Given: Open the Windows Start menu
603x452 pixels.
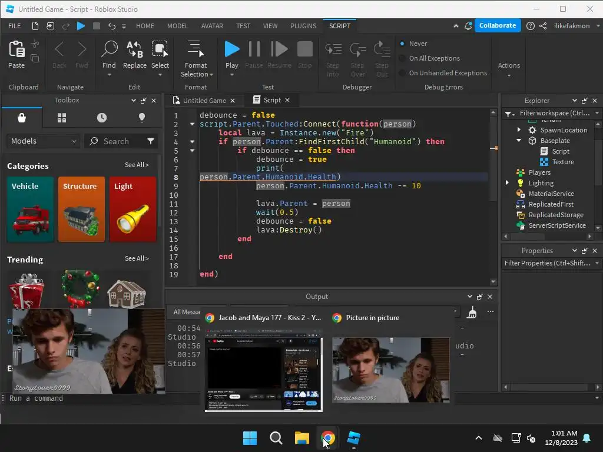Looking at the screenshot, I should click(250, 438).
